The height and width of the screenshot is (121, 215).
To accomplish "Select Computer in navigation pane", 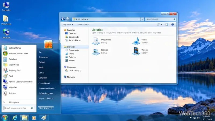I will [x=70, y=67].
